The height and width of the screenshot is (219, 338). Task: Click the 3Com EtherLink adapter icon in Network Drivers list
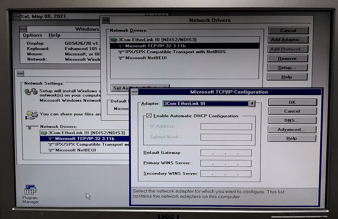(x=114, y=40)
